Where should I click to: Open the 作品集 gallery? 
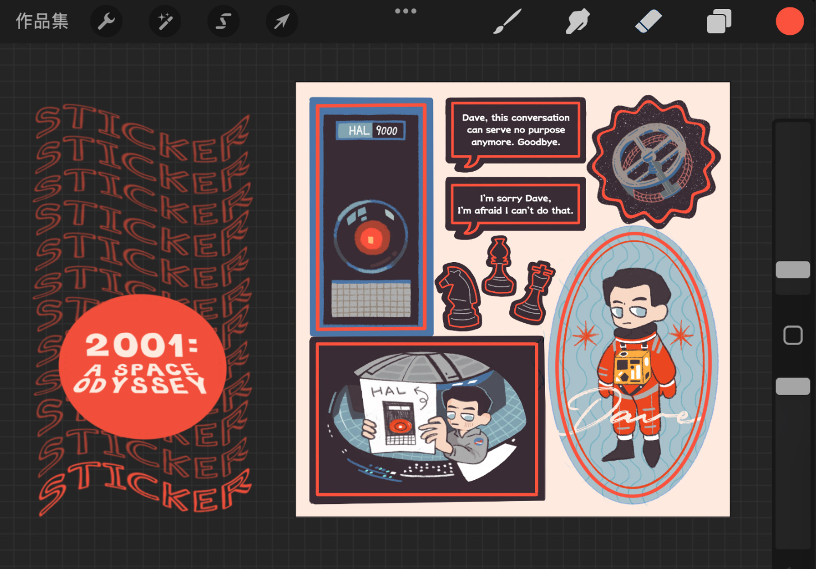pyautogui.click(x=42, y=21)
